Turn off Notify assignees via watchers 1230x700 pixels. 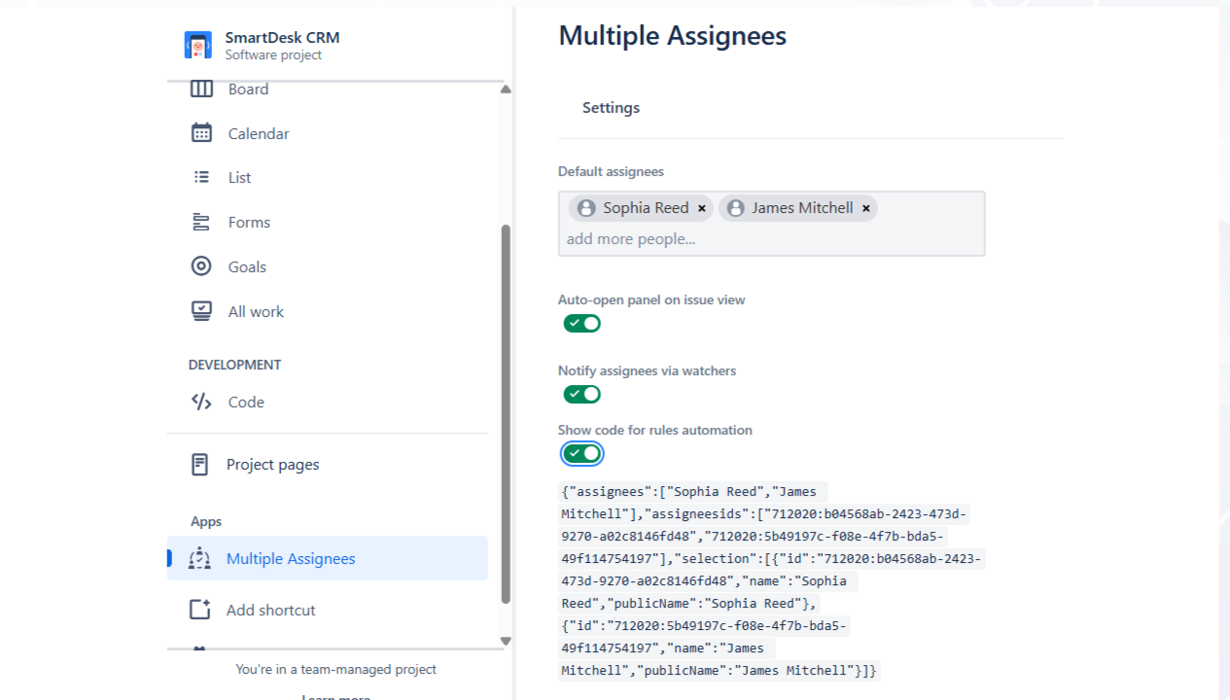point(582,395)
